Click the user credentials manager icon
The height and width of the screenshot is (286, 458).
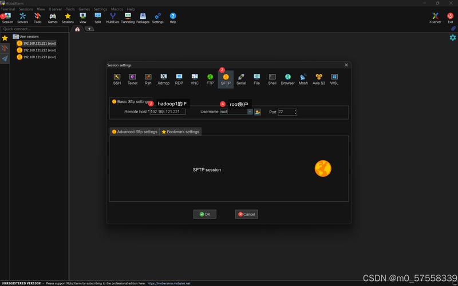[258, 112]
